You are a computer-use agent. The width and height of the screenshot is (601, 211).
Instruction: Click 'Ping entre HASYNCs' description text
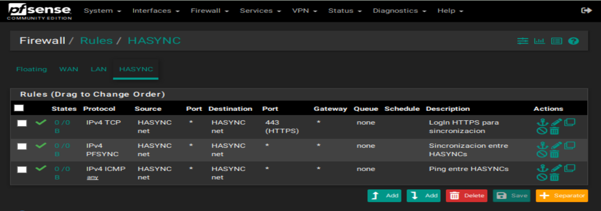[x=469, y=169]
